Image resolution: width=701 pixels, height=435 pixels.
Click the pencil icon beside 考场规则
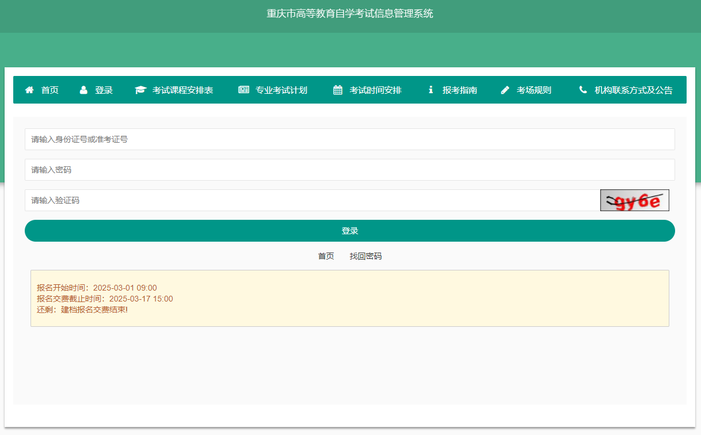click(x=505, y=90)
